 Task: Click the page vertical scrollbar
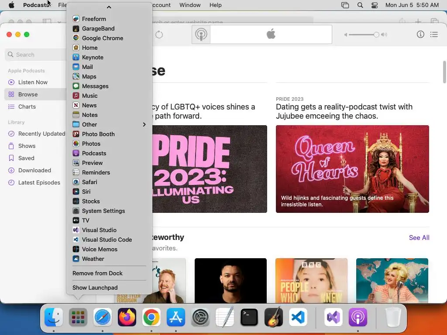point(444,72)
